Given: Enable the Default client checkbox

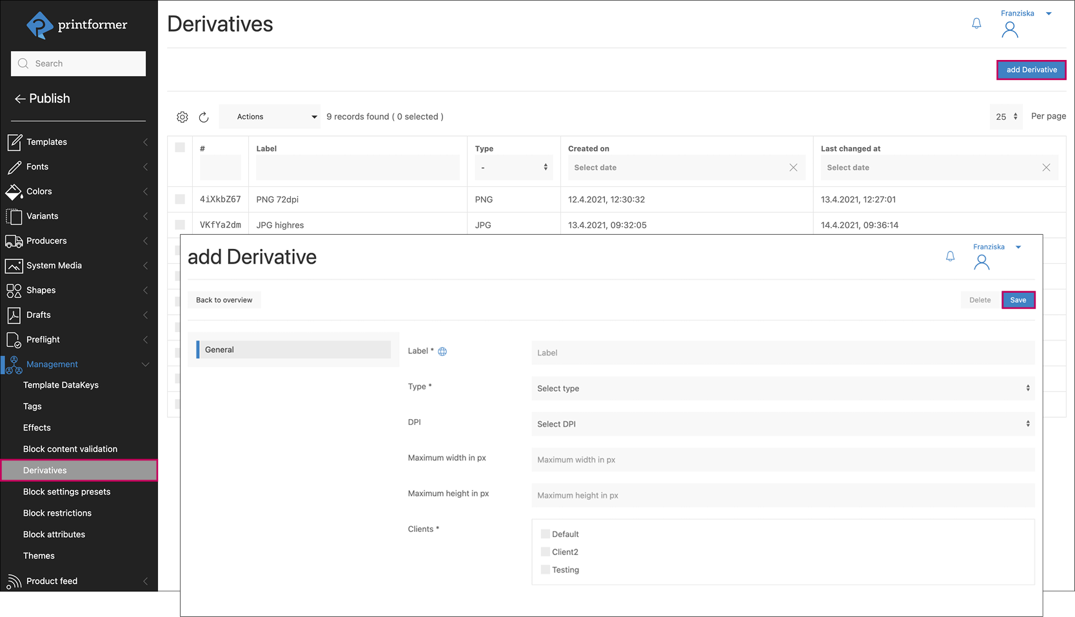Looking at the screenshot, I should [x=545, y=534].
